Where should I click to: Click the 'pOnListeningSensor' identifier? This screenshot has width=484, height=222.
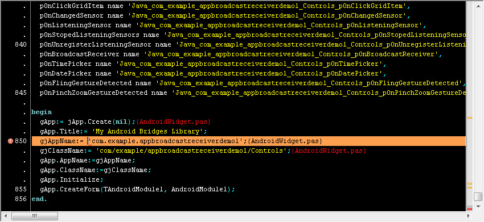(x=75, y=25)
